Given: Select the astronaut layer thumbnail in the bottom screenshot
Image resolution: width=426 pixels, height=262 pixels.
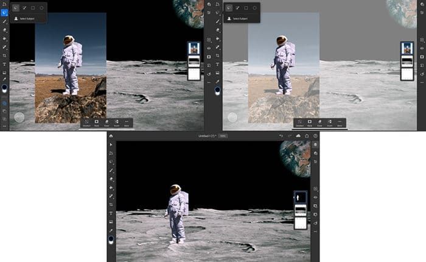Looking at the screenshot, I should (x=301, y=197).
